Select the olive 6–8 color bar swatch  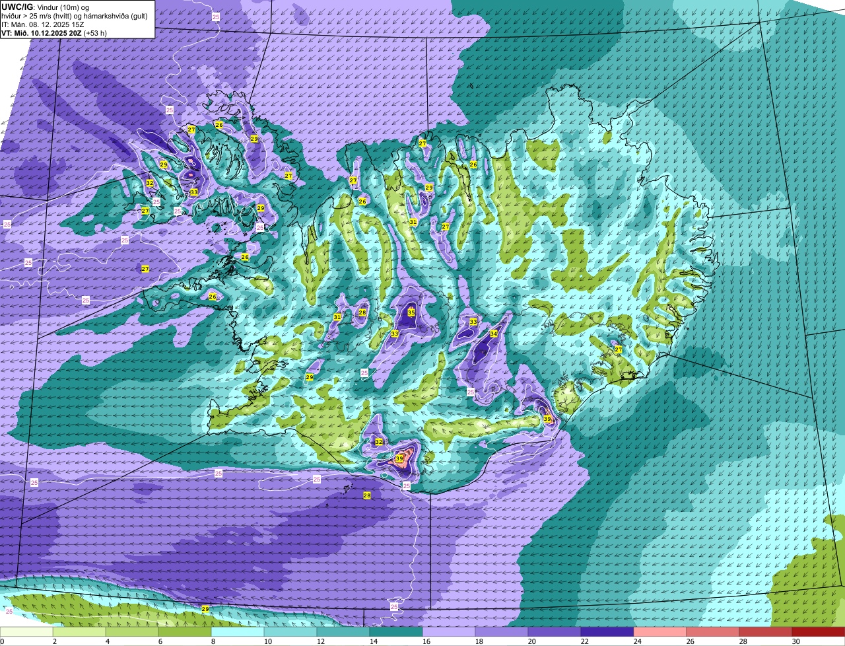click(186, 632)
